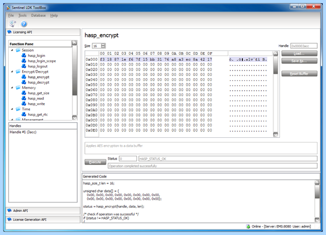This screenshot has height=235, width=326.
Task: Click the Handles panel header
Action: click(x=43, y=126)
